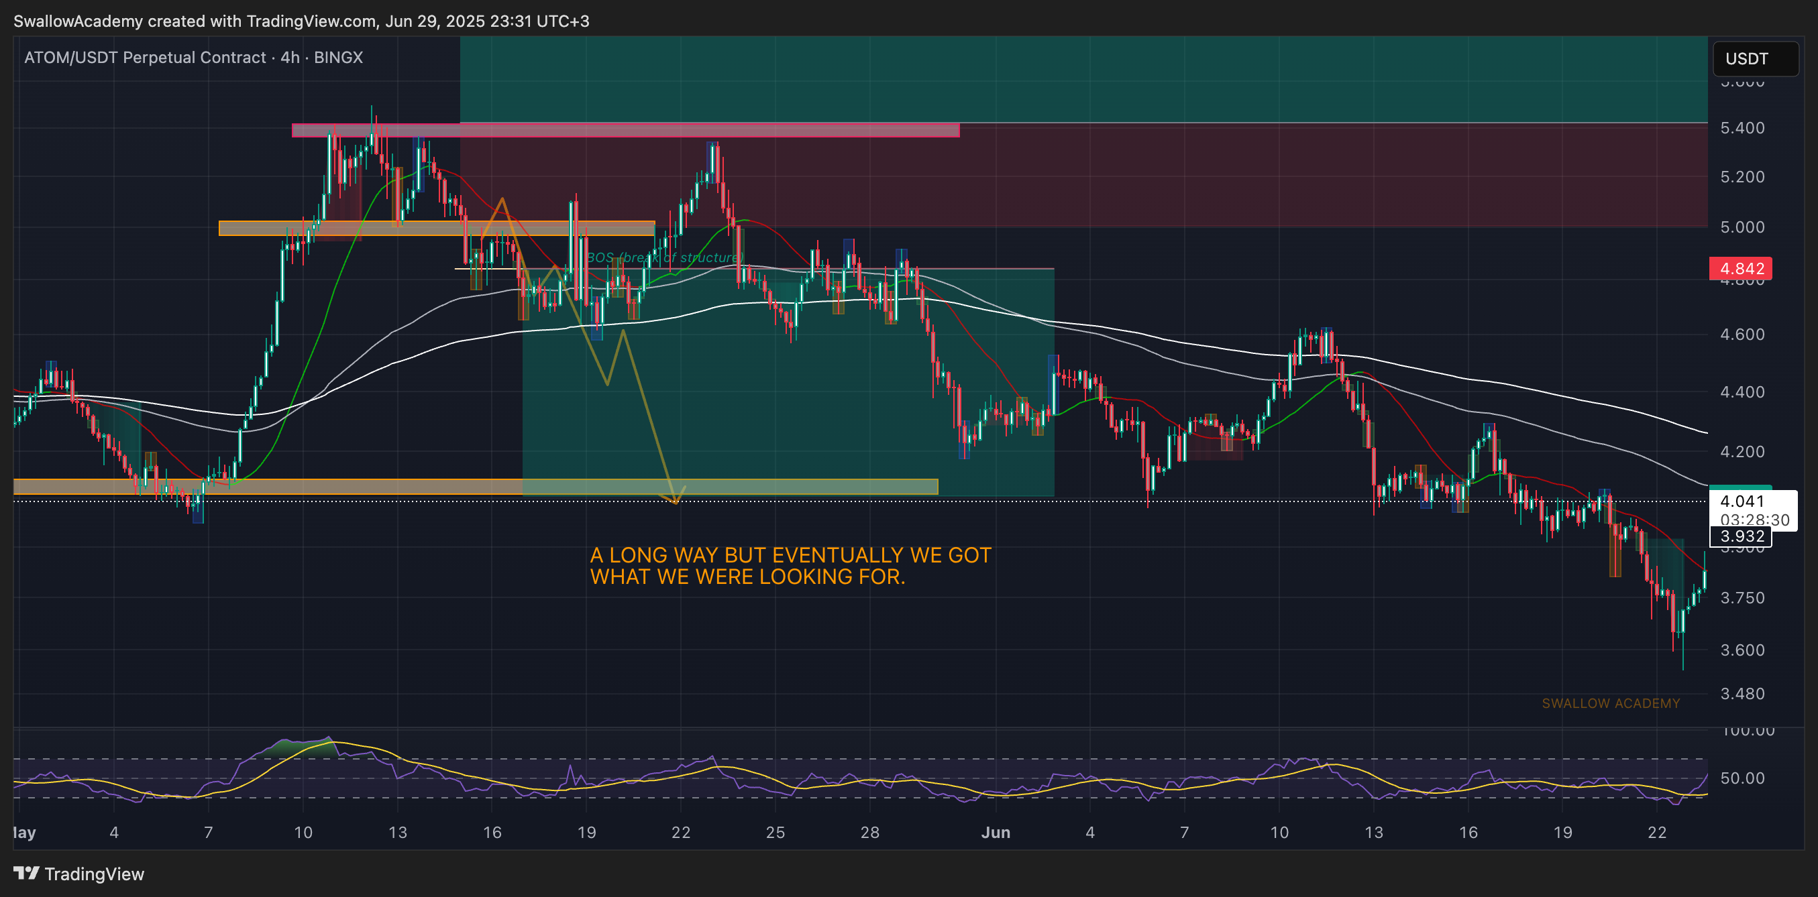The height and width of the screenshot is (897, 1818).
Task: Click the 25 date label on time axis
Action: [775, 832]
